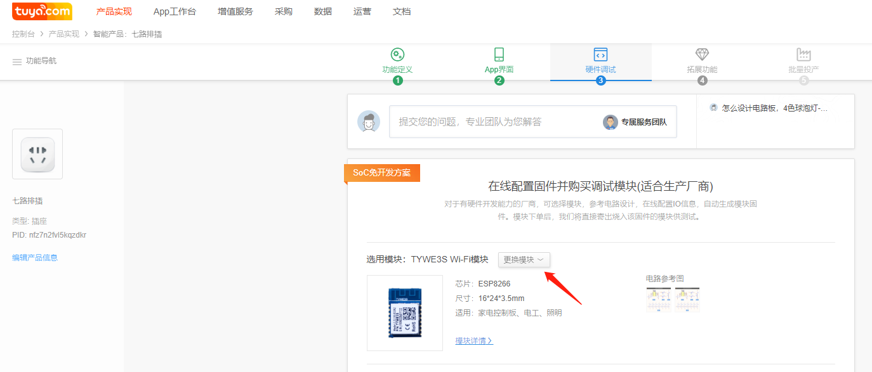Open the first circuit reference diagram thumbnail
The height and width of the screenshot is (372, 872).
pos(658,299)
